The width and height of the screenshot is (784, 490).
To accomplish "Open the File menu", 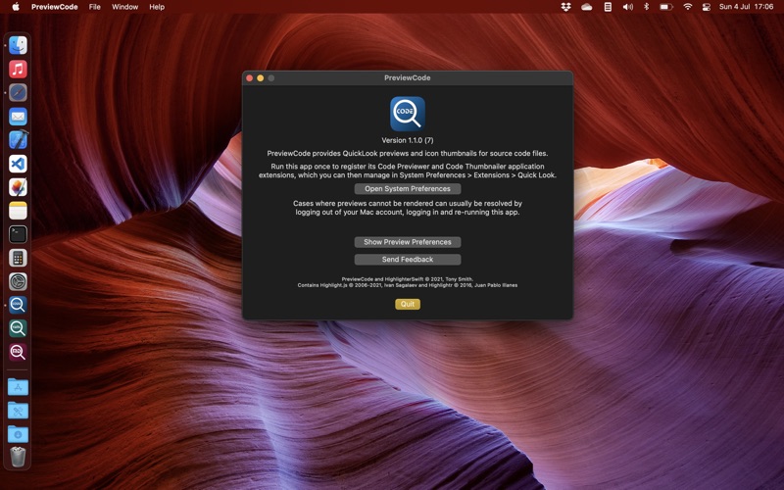I will pos(94,7).
